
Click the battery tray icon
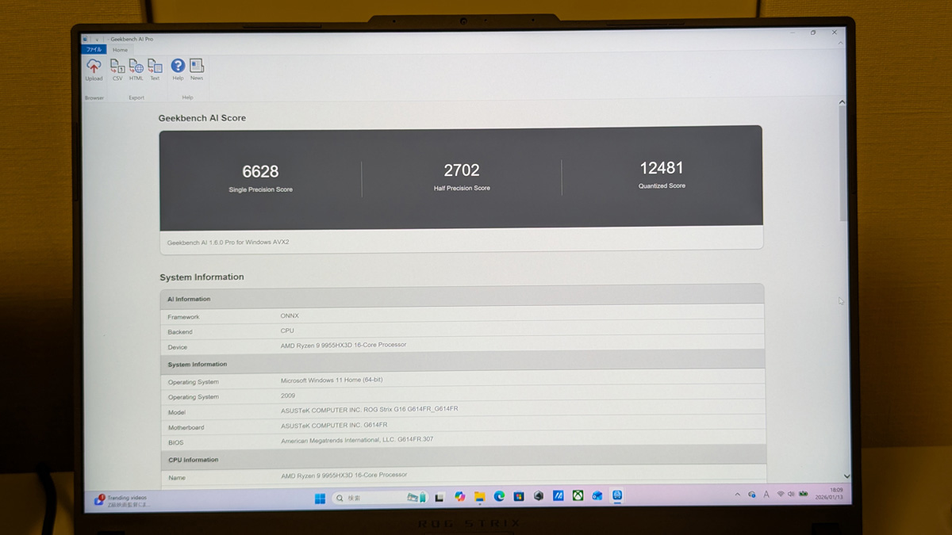(x=803, y=494)
